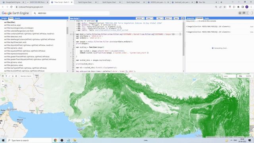The image size is (254, 143).
Task: Open Chrome profile avatar
Action: (x=247, y=7)
